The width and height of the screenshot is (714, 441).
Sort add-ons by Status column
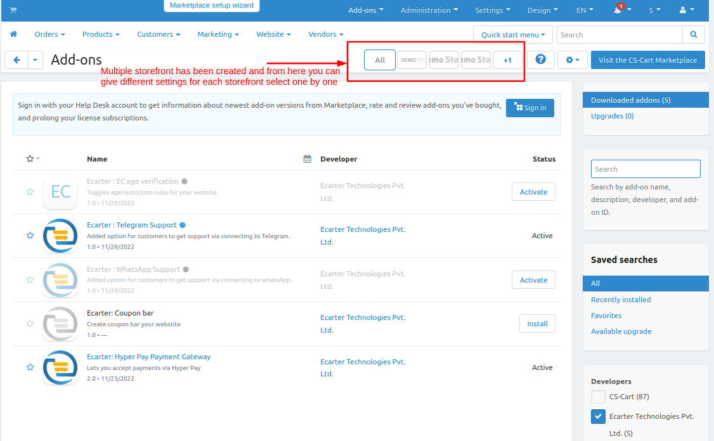coord(544,159)
